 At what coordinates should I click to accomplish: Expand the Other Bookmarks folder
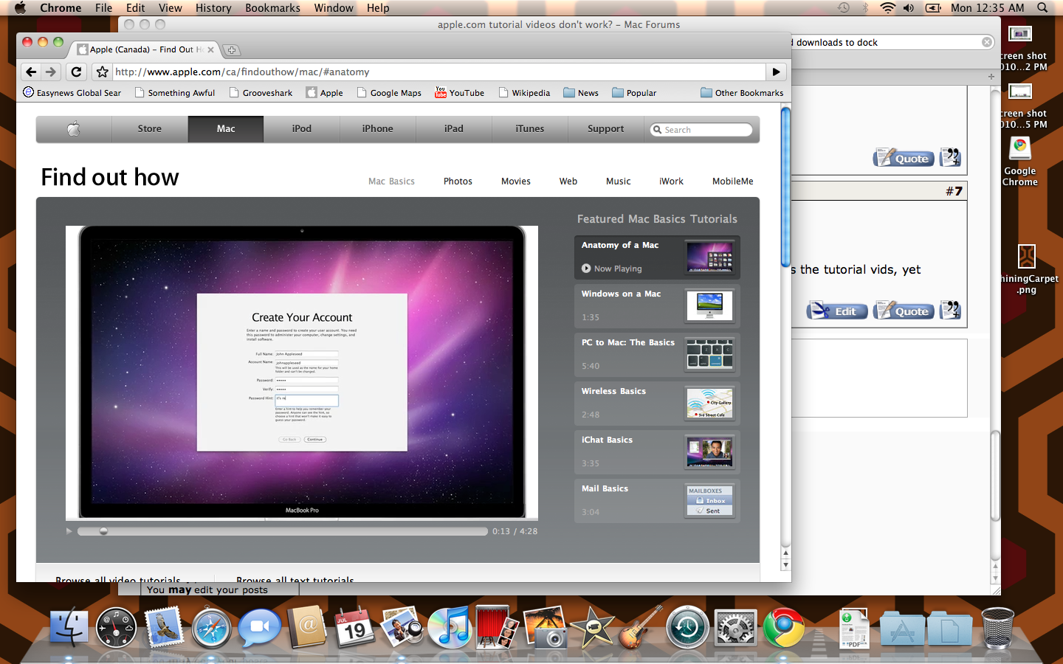coord(742,93)
